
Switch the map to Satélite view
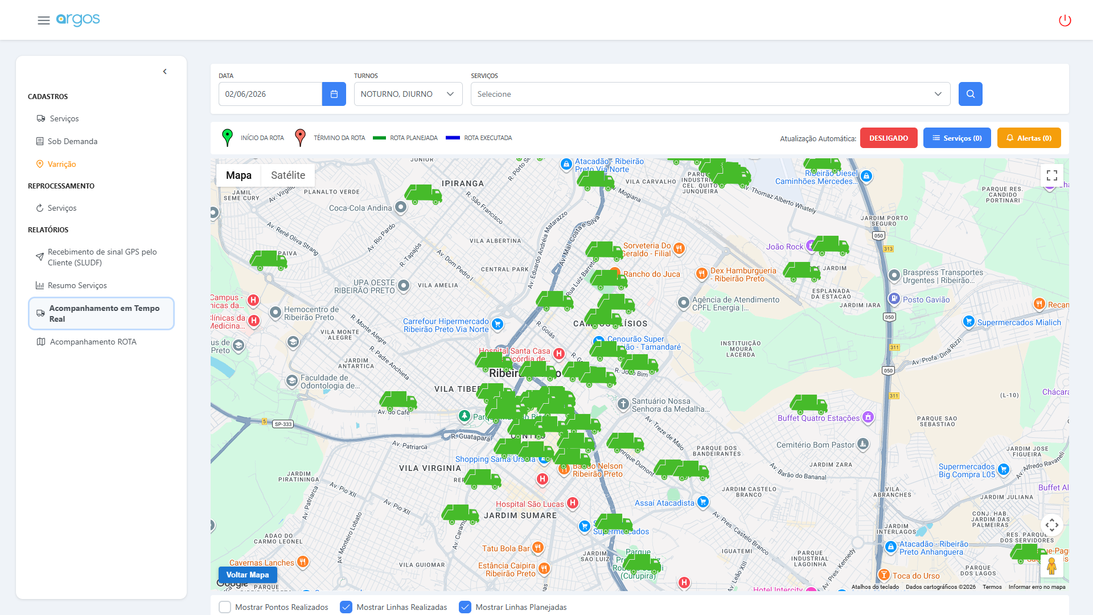(x=288, y=175)
